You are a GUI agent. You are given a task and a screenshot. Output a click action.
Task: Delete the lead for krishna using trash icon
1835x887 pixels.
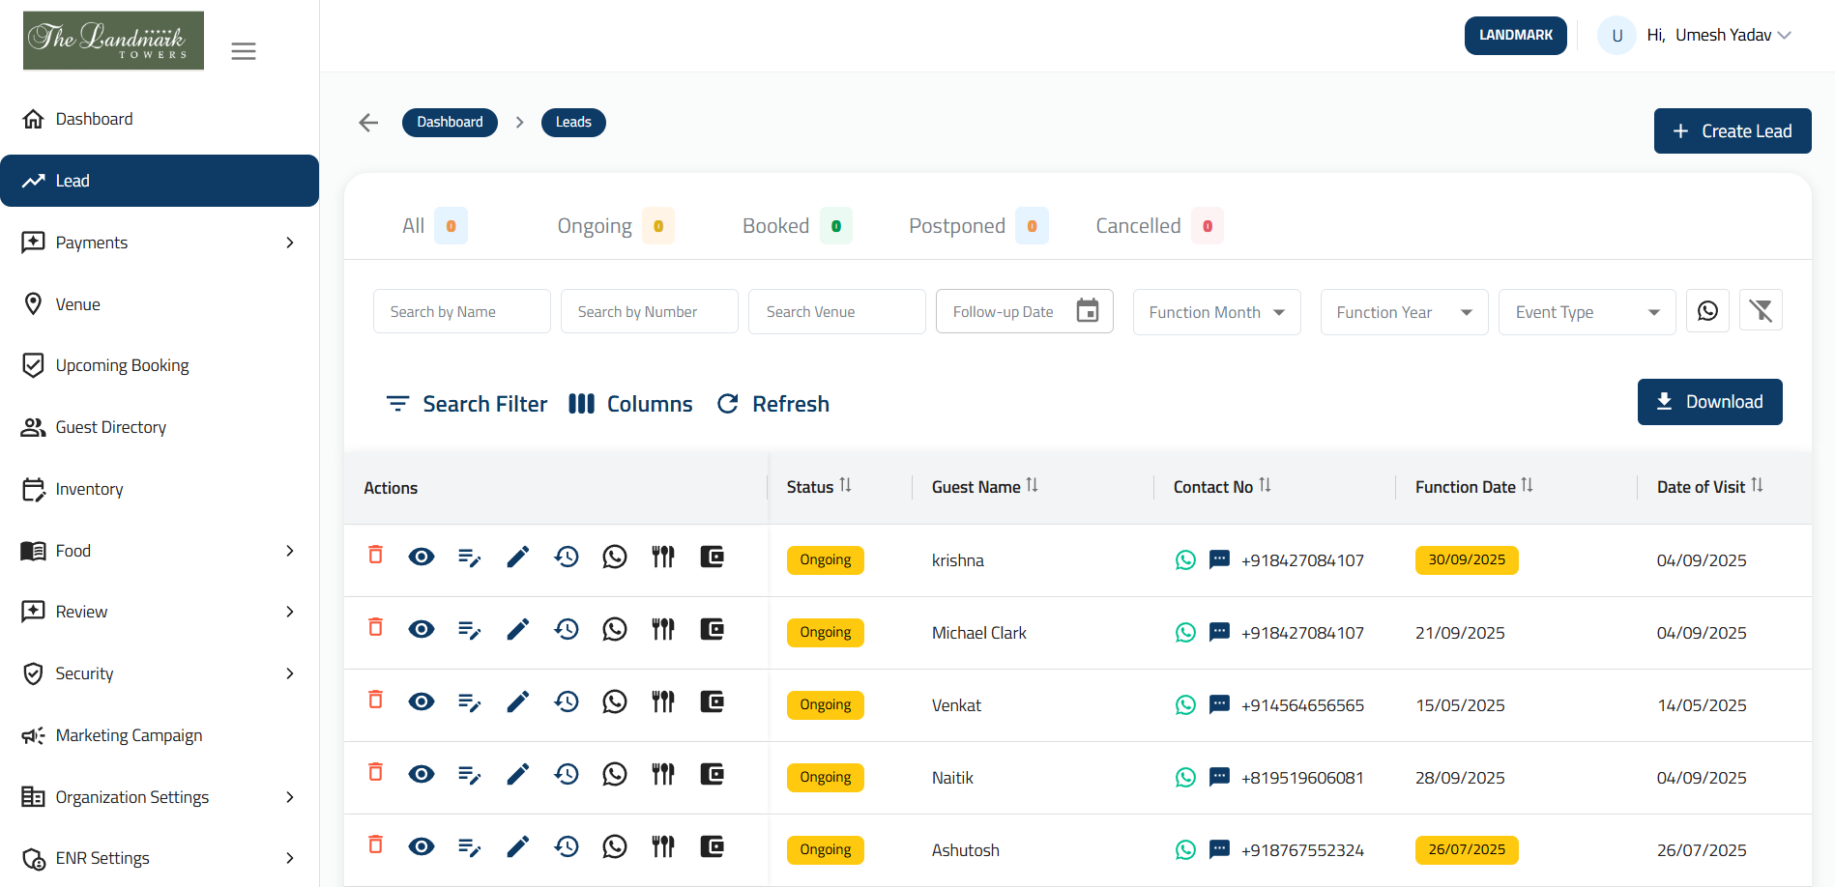(375, 557)
